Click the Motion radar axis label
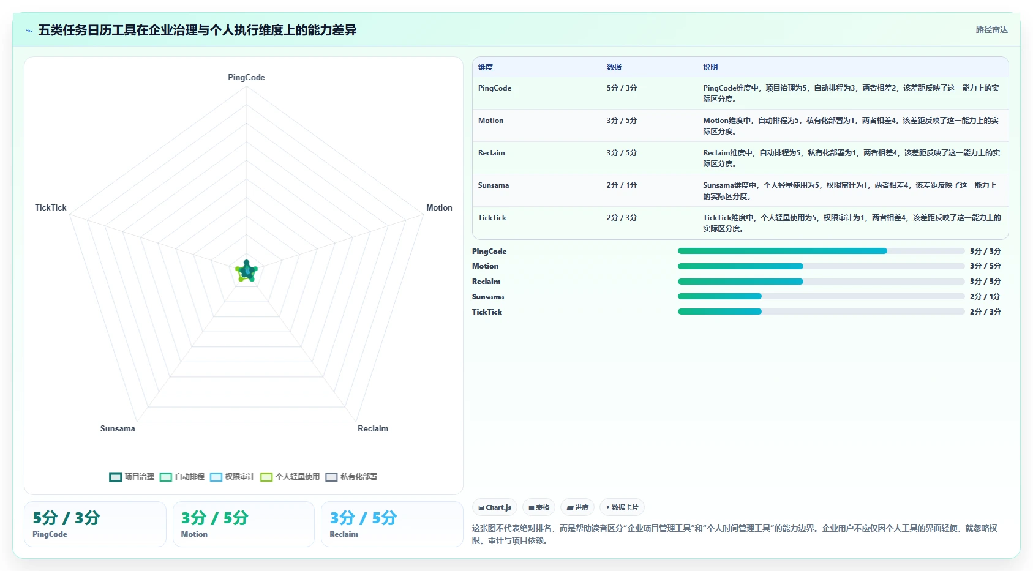1033x571 pixels. 439,207
